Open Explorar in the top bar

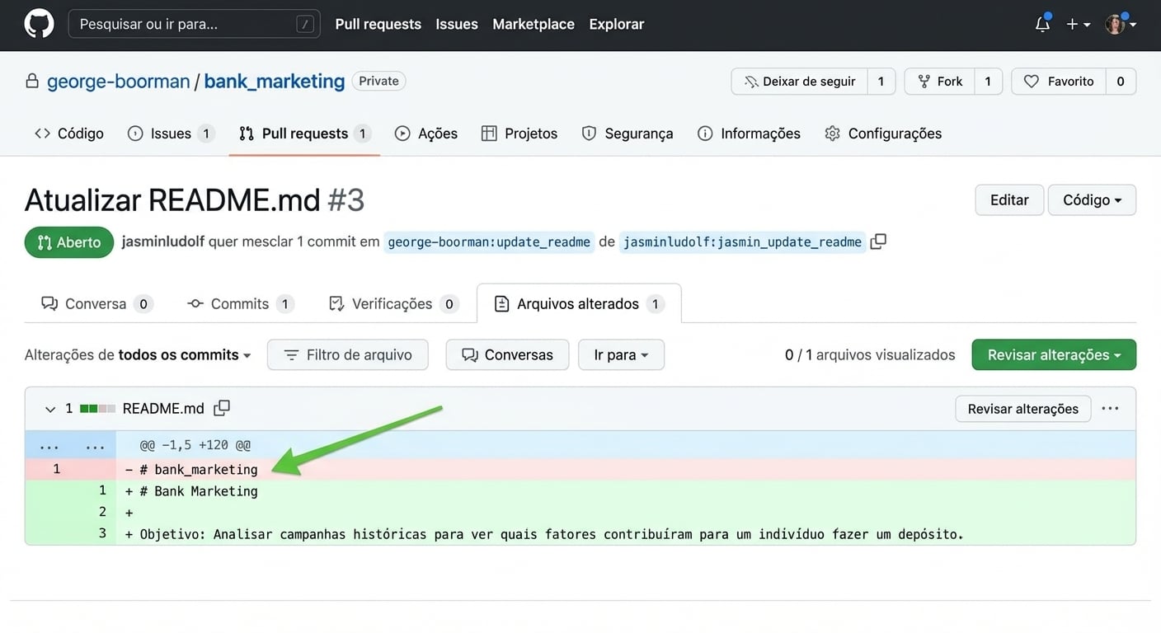point(617,25)
